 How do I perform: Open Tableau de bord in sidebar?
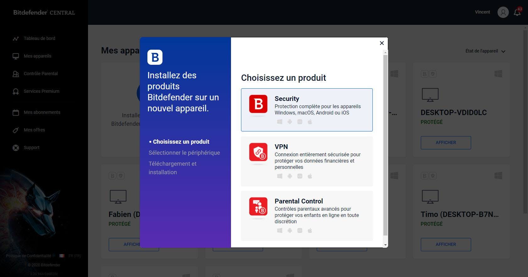click(x=39, y=38)
